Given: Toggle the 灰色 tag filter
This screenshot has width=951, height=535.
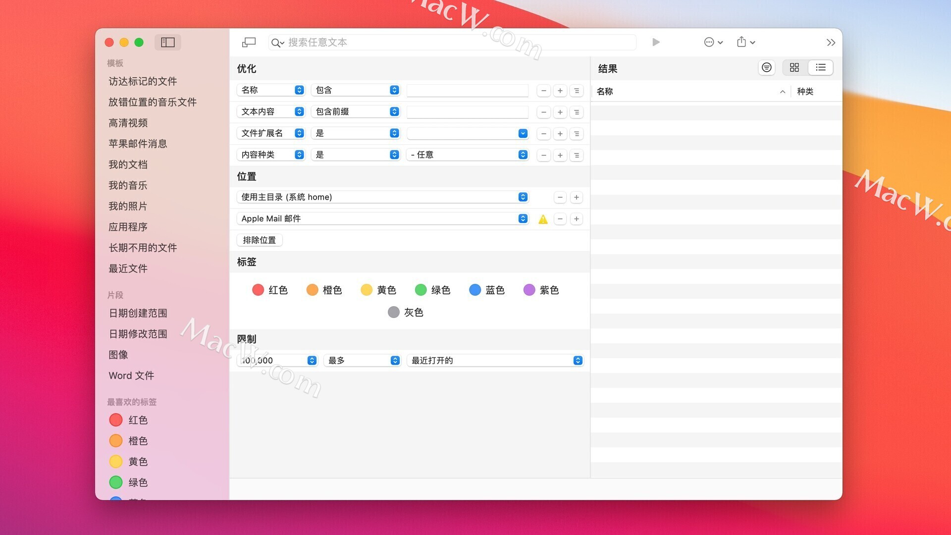Looking at the screenshot, I should (x=406, y=312).
